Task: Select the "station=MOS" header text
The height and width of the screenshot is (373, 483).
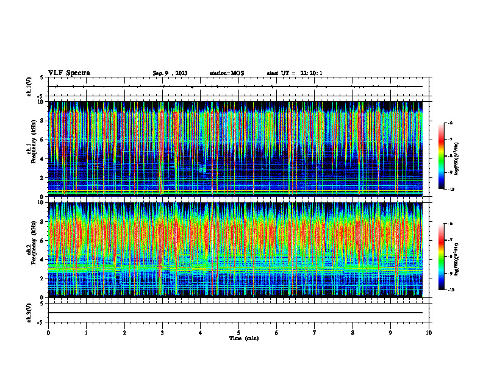Action: [227, 73]
